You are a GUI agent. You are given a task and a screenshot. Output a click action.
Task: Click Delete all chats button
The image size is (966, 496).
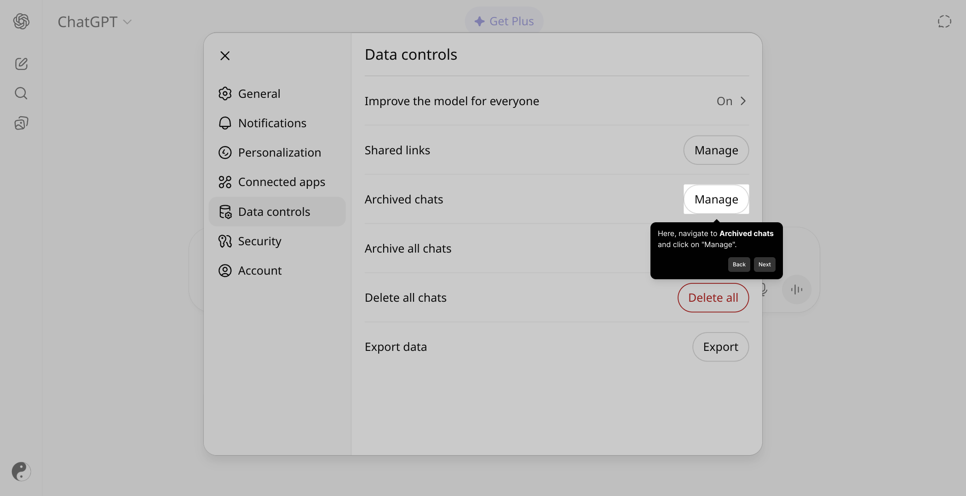(713, 298)
